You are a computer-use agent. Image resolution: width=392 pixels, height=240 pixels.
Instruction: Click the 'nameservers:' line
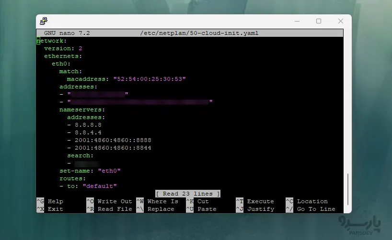point(82,110)
